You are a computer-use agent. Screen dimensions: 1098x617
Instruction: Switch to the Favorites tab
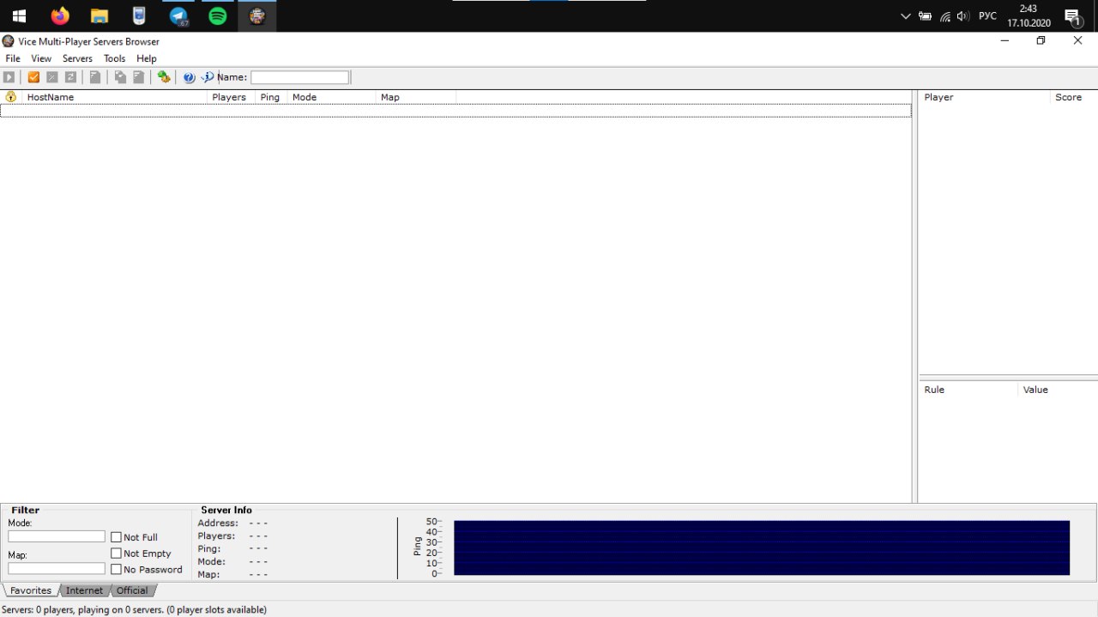click(x=31, y=590)
